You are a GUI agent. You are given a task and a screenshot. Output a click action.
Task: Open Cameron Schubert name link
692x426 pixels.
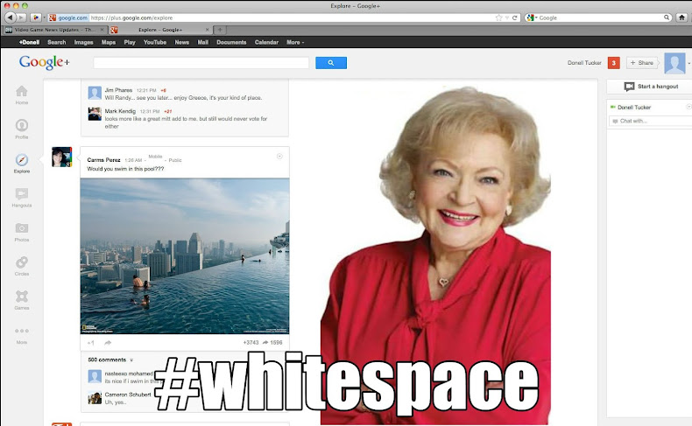coord(128,395)
